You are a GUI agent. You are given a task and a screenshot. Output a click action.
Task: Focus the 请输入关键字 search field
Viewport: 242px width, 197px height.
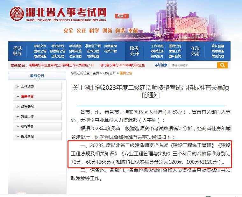(193, 65)
